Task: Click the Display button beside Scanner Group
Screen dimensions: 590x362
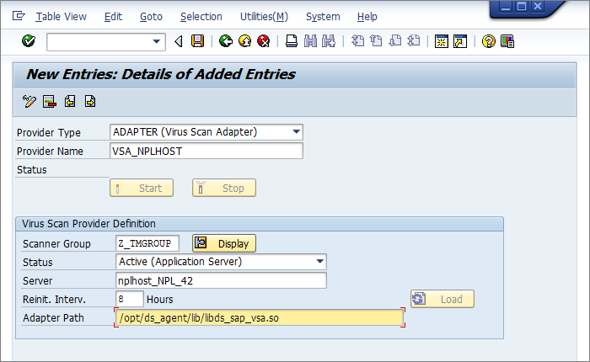Action: pyautogui.click(x=224, y=243)
